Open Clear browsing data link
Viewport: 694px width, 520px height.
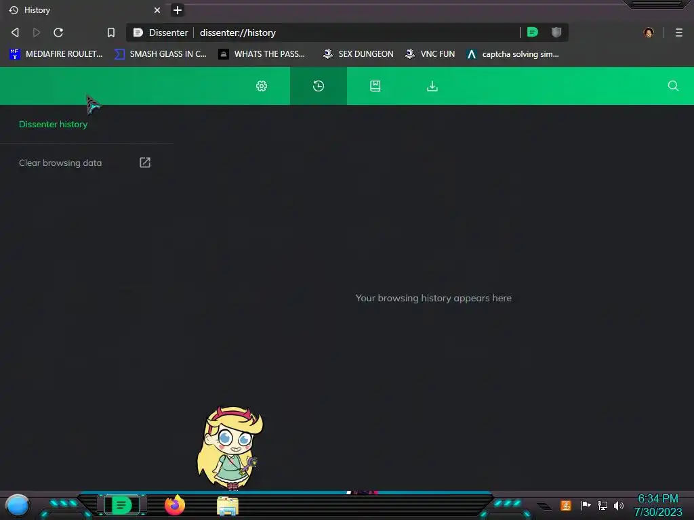click(60, 162)
